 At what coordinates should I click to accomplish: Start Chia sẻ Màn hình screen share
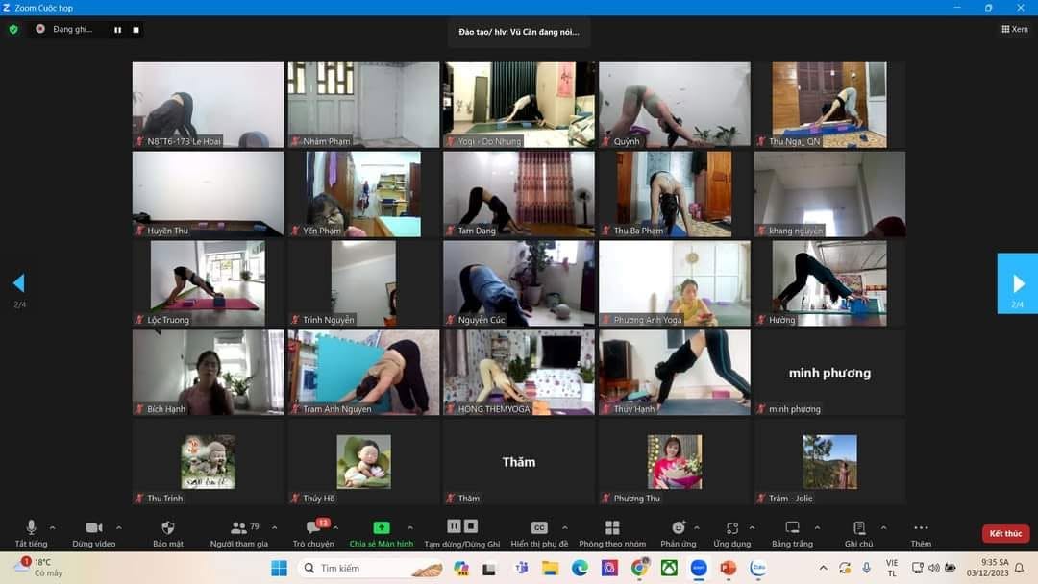382,534
